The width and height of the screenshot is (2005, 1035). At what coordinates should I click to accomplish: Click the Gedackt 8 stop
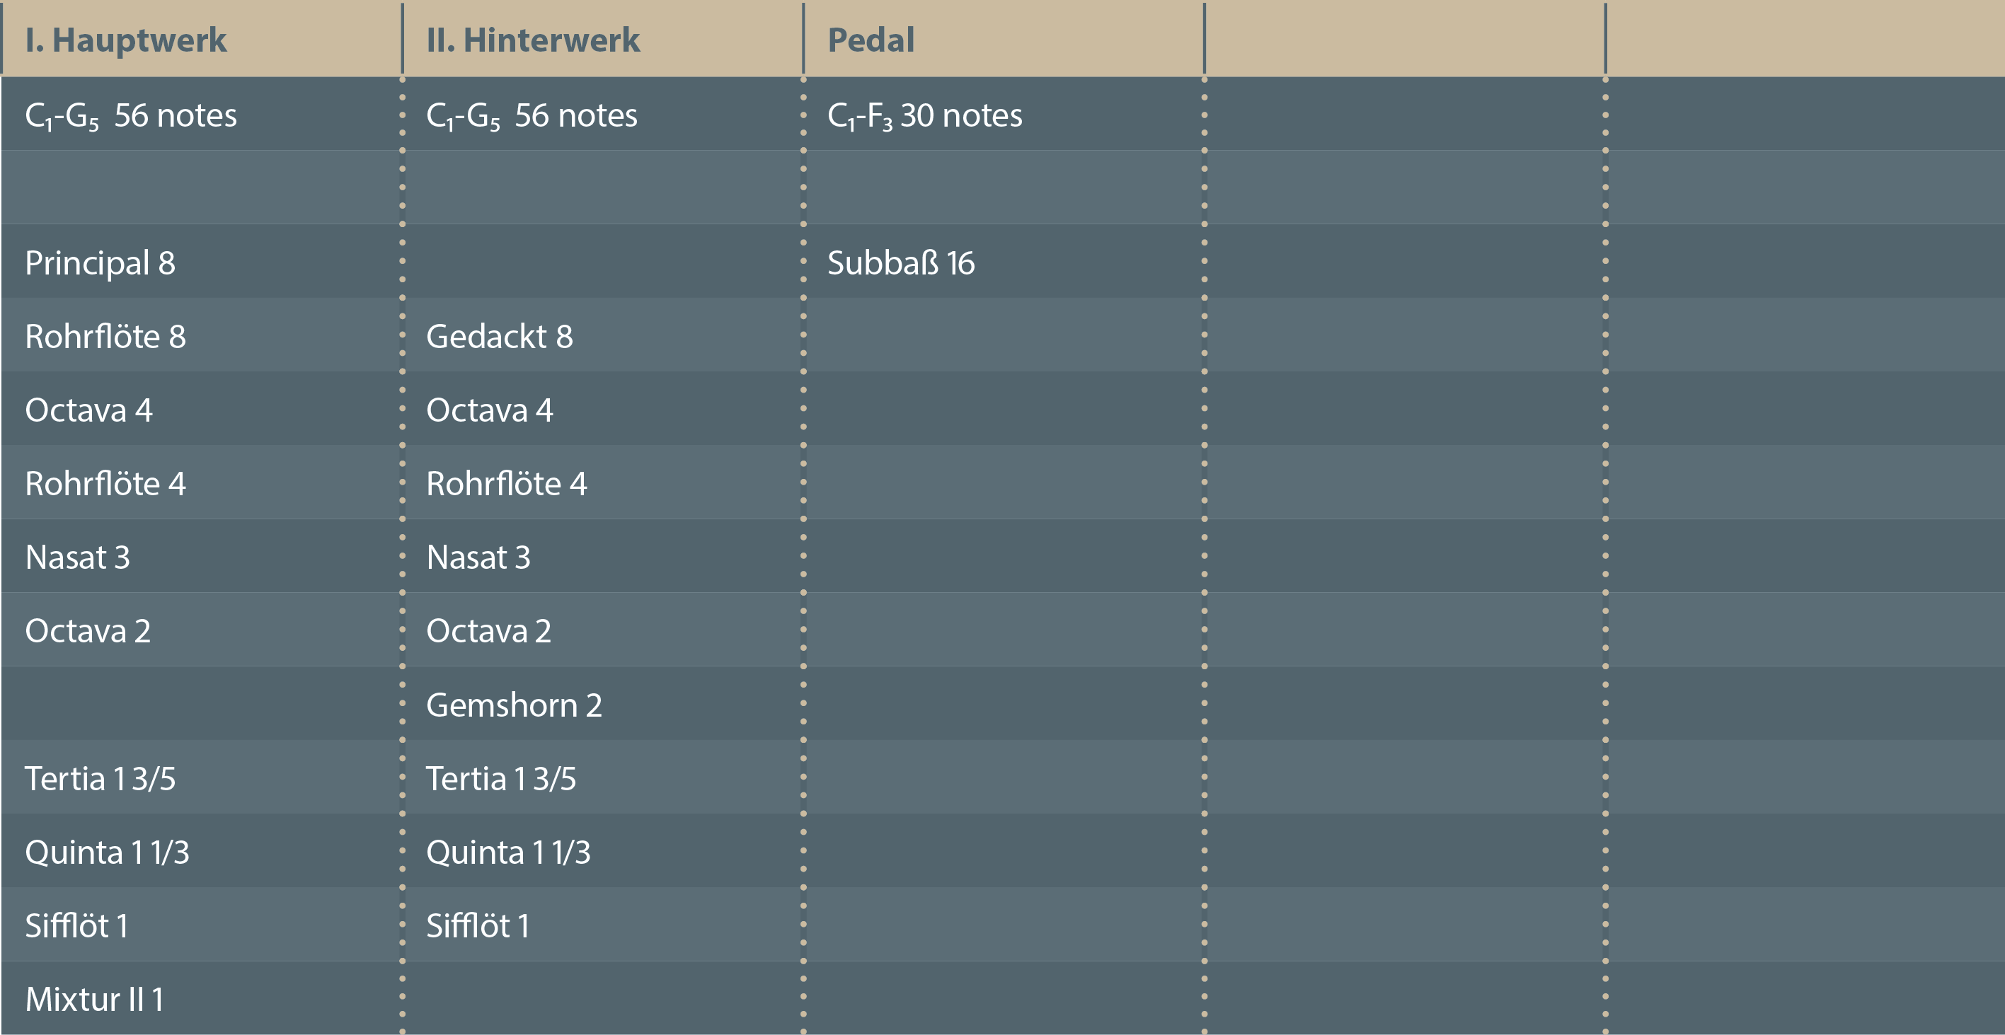click(x=499, y=337)
